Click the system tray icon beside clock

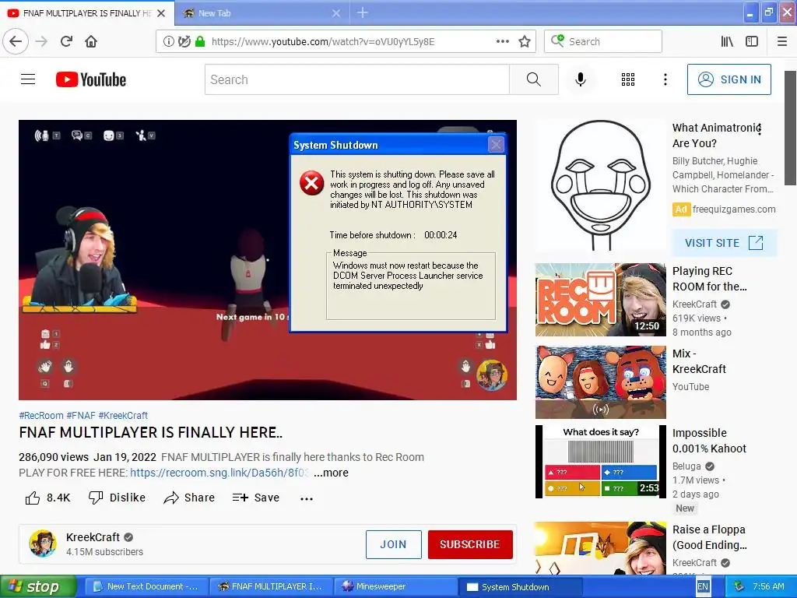(x=739, y=587)
